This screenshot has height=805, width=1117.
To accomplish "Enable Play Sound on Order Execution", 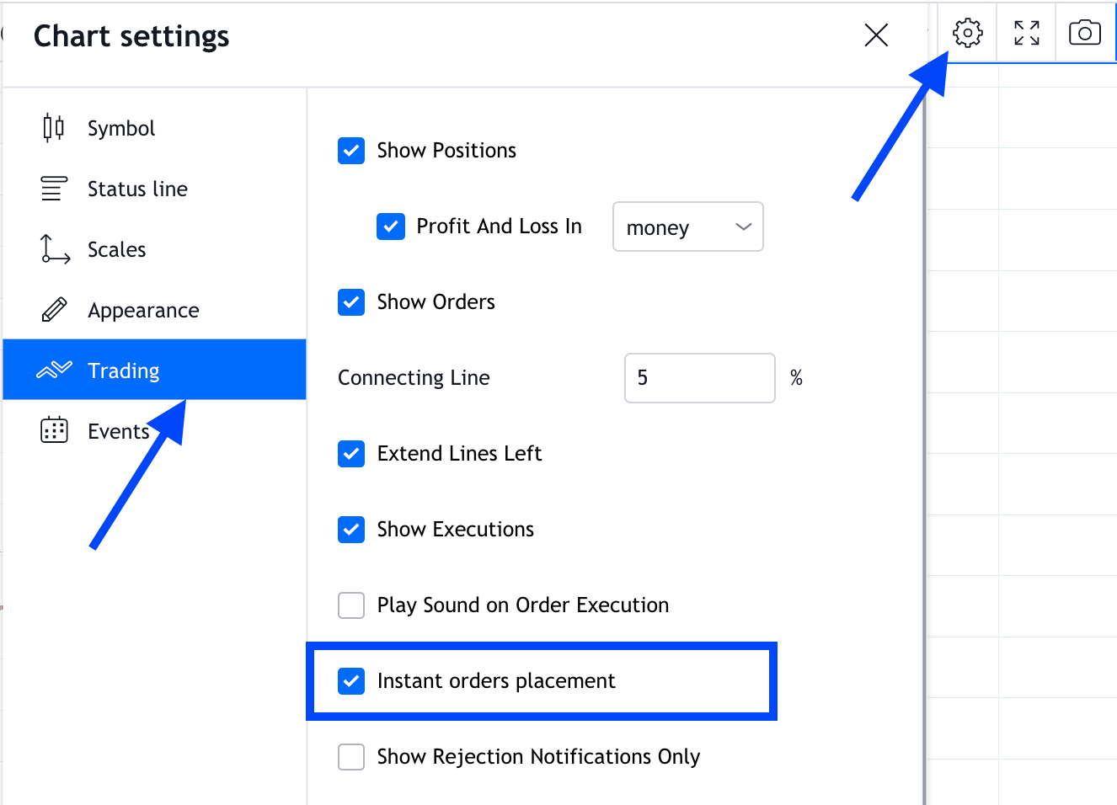I will pyautogui.click(x=351, y=605).
